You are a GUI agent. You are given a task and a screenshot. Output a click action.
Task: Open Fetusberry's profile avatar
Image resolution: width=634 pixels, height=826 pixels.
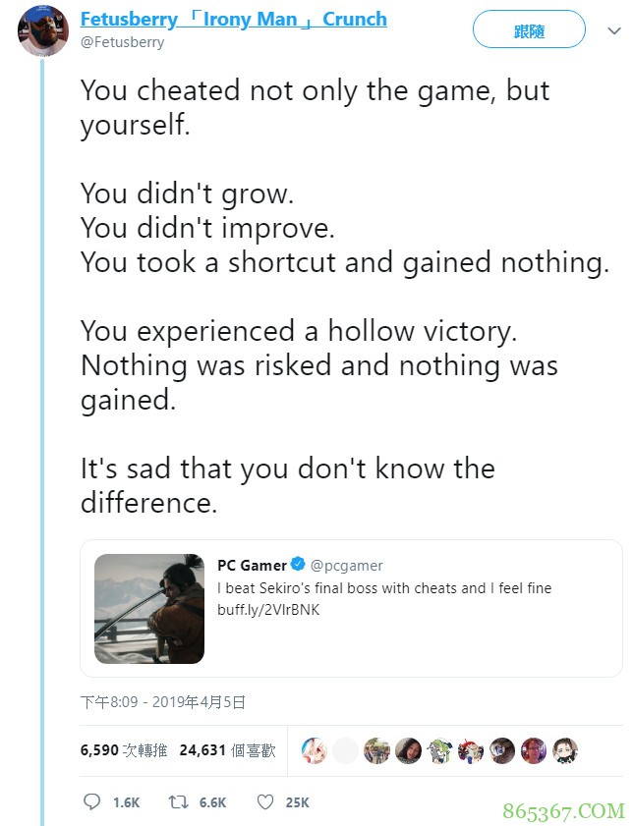pyautogui.click(x=43, y=30)
